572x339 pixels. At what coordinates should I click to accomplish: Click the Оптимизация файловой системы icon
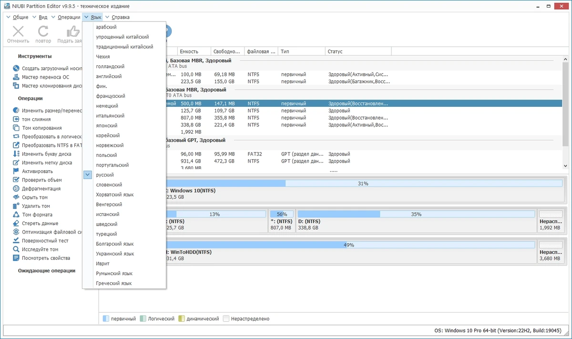(16, 232)
